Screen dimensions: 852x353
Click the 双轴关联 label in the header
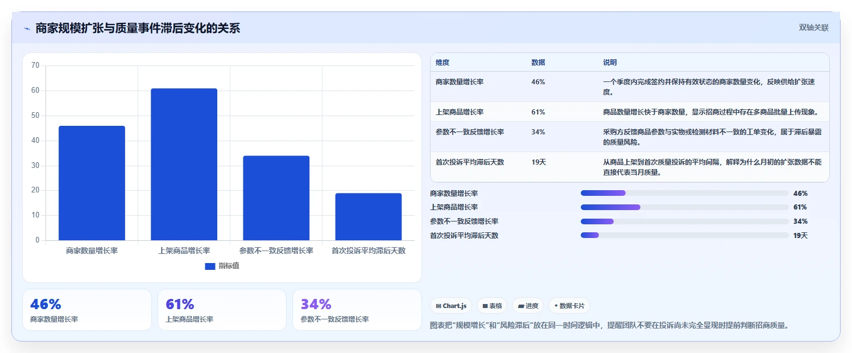(813, 28)
